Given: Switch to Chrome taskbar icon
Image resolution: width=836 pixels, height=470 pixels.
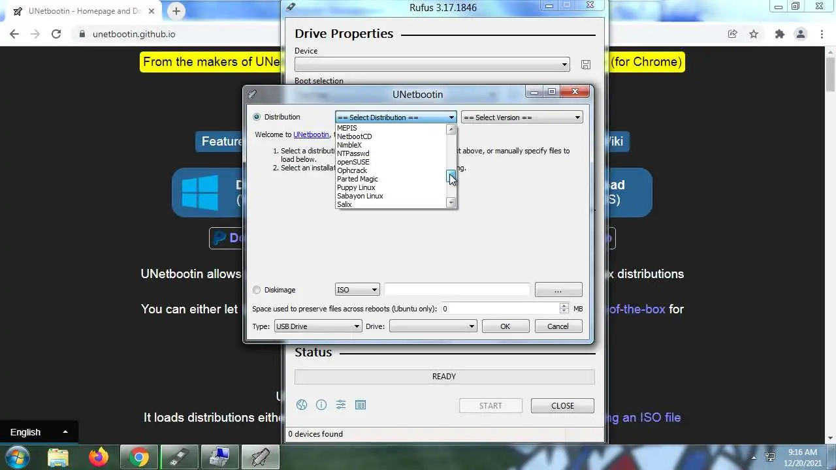Looking at the screenshot, I should [138, 457].
